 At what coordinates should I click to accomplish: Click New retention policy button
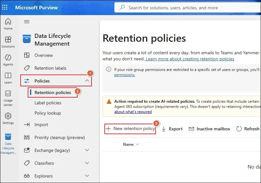click(x=130, y=129)
